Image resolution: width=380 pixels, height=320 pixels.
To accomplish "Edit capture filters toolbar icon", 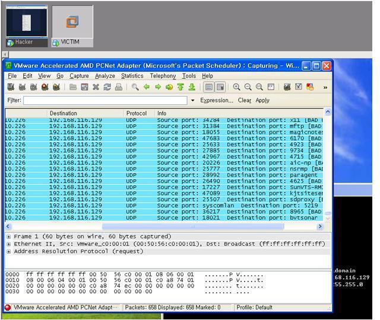I will 287,87.
